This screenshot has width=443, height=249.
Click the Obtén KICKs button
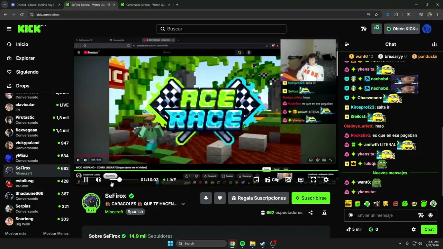402,29
